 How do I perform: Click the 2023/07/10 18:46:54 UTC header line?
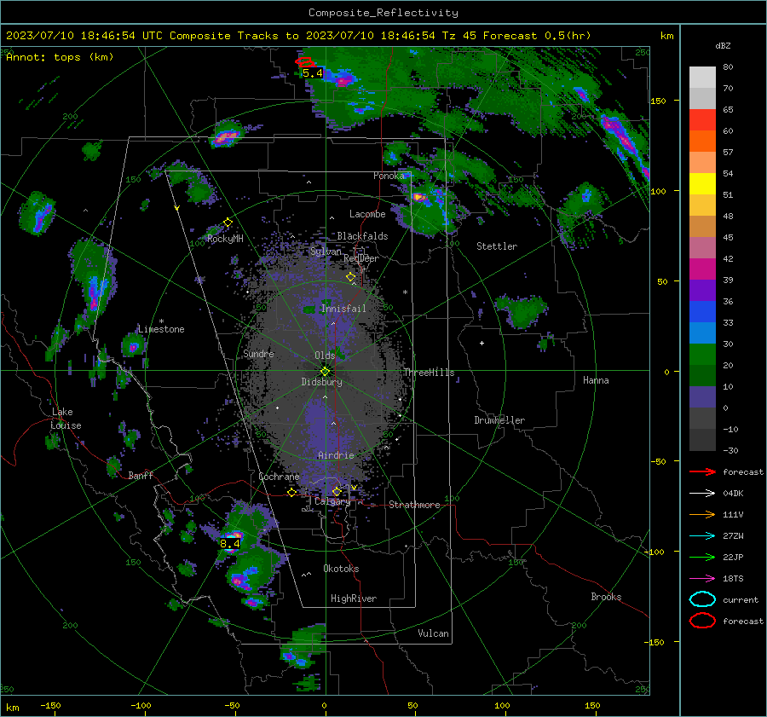pyautogui.click(x=298, y=36)
